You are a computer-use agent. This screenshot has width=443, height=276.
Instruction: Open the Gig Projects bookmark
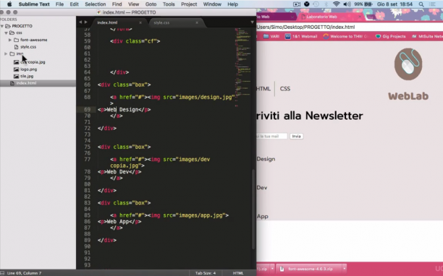[x=390, y=36]
